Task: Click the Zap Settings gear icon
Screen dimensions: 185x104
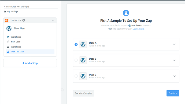Action: click(x=5, y=12)
